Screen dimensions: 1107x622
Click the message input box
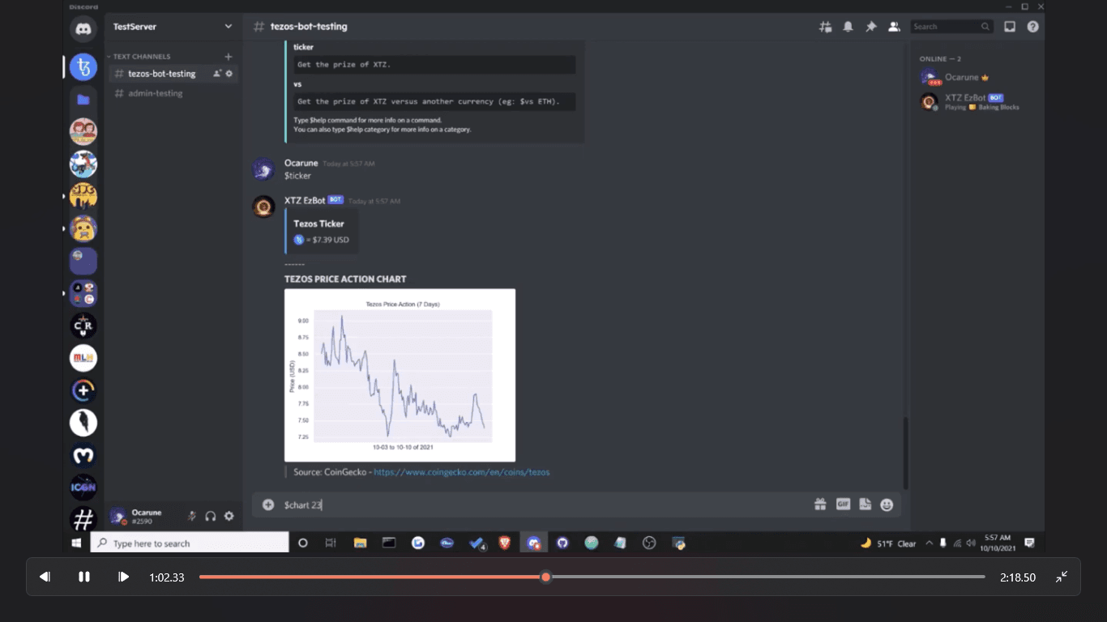click(543, 505)
